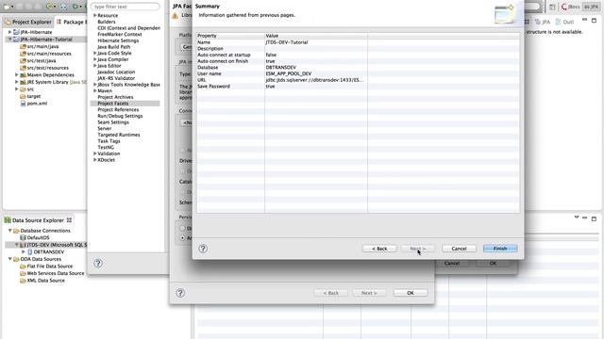
Task: Select Builders in properties list
Action: [x=107, y=22]
